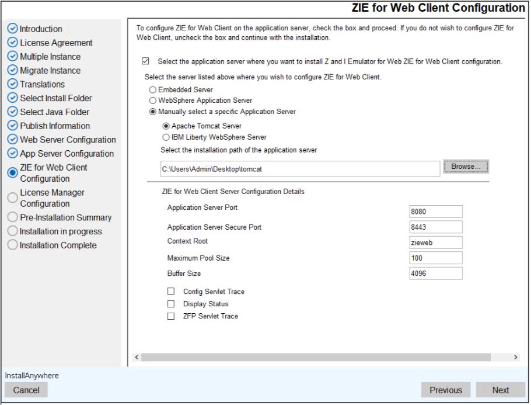
Task: Click the current-step icon for ZIE for Web Client Configuration
Action: pyautogui.click(x=12, y=172)
